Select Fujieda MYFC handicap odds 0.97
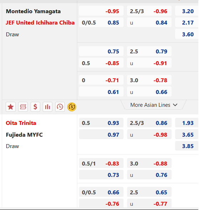Image resolution: width=199 pixels, height=210 pixels. click(x=101, y=134)
